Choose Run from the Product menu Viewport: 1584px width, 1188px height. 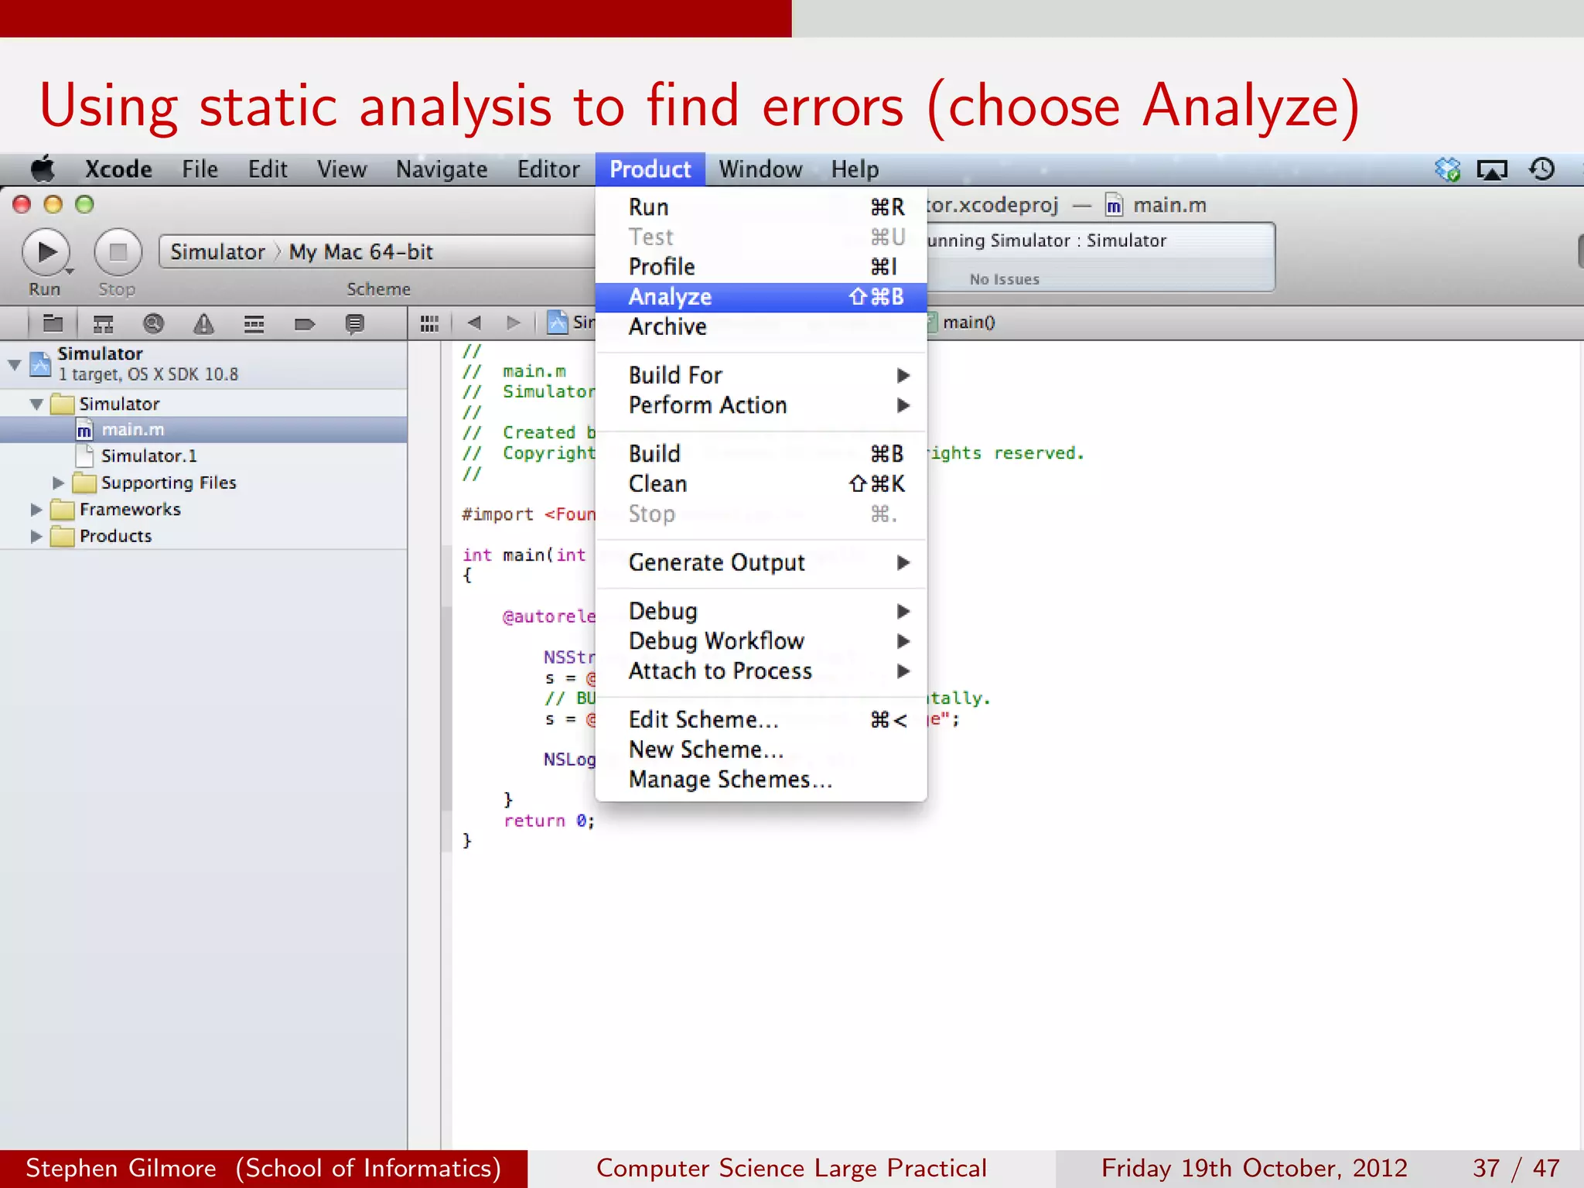coord(761,207)
